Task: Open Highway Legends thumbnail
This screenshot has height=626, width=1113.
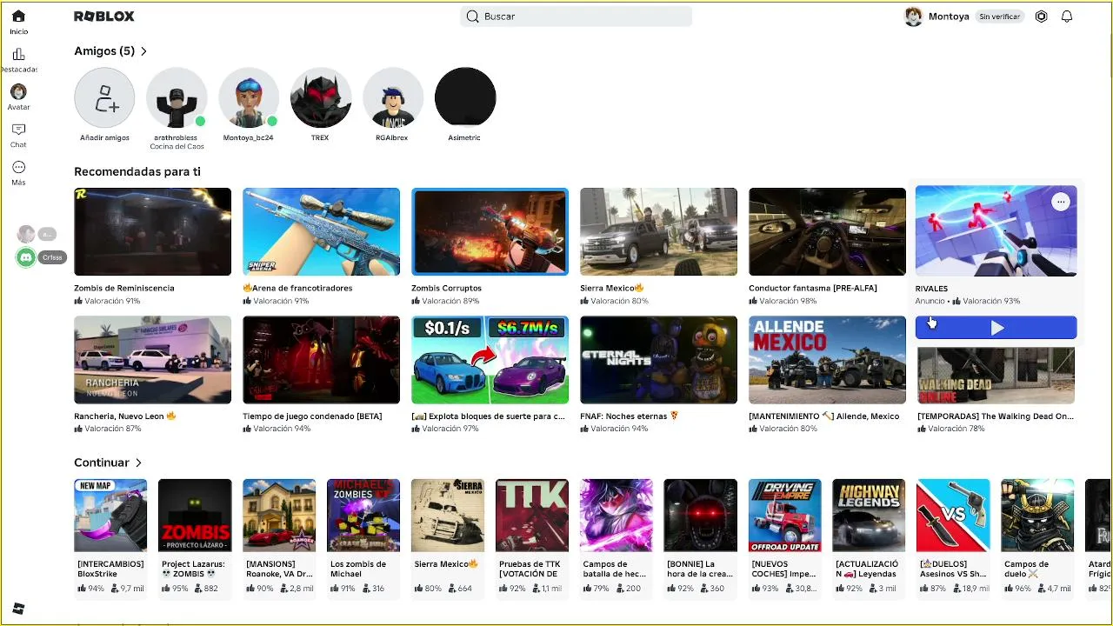Action: click(870, 515)
